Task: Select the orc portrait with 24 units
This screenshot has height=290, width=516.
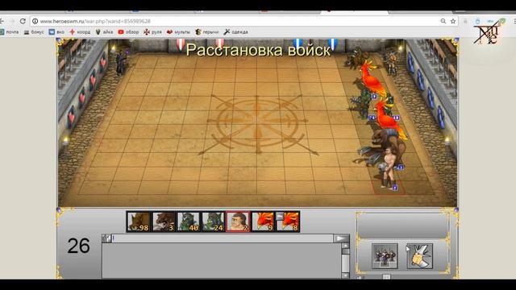Action: 213,222
